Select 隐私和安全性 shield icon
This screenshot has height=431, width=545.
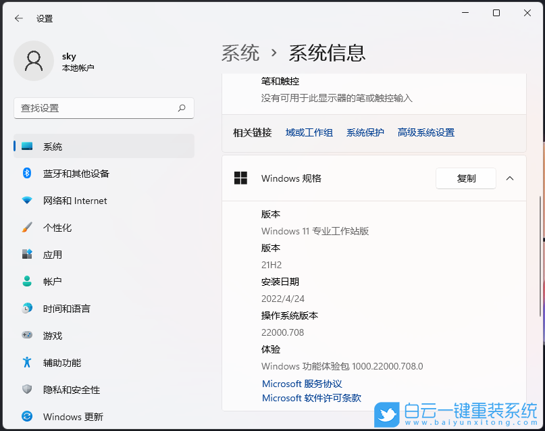tap(26, 390)
